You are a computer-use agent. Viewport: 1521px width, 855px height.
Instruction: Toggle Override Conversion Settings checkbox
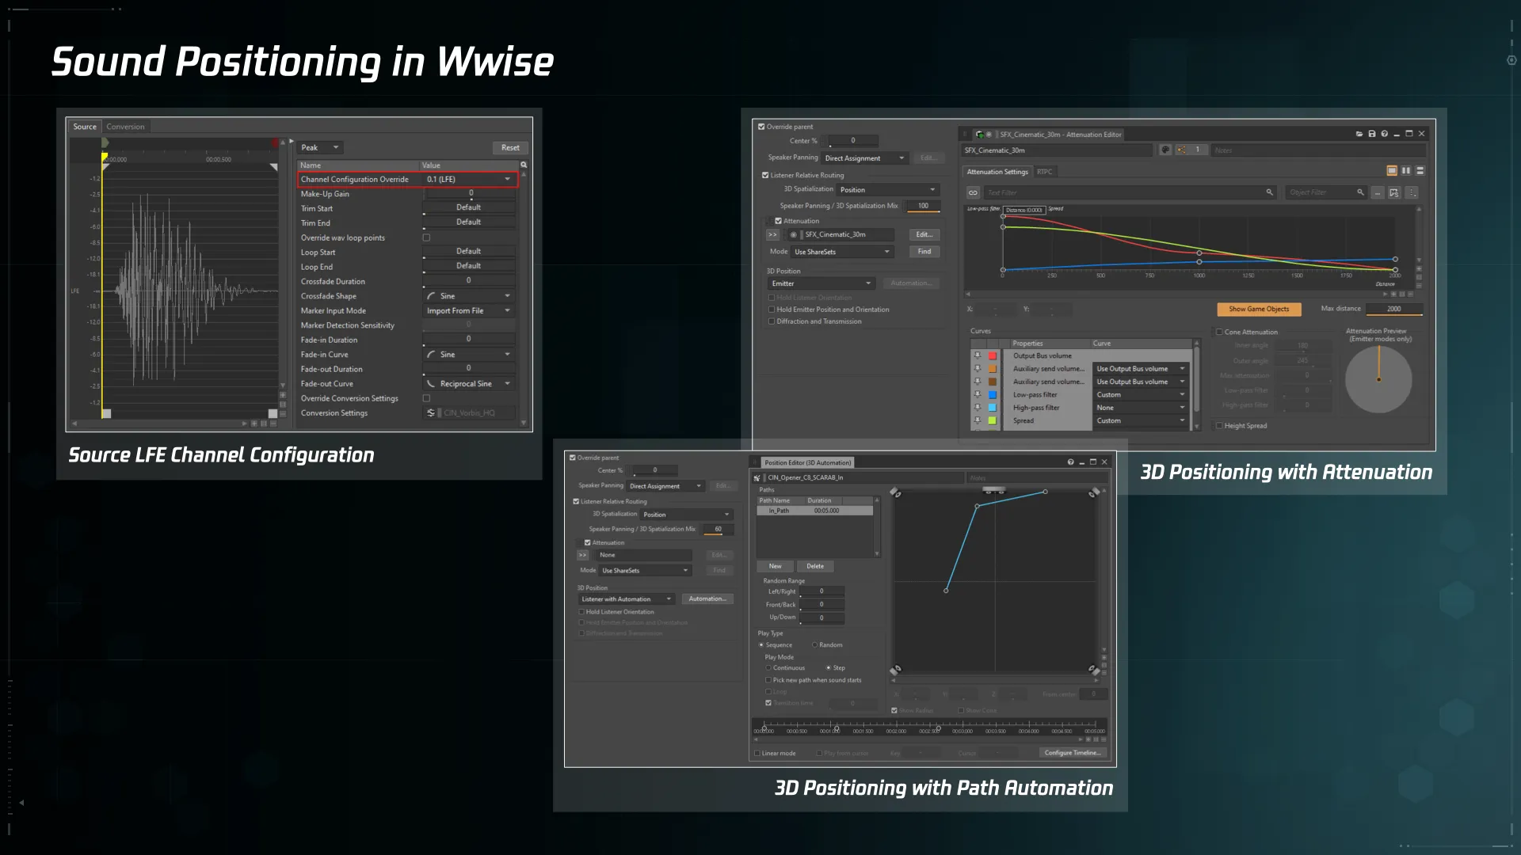click(426, 398)
